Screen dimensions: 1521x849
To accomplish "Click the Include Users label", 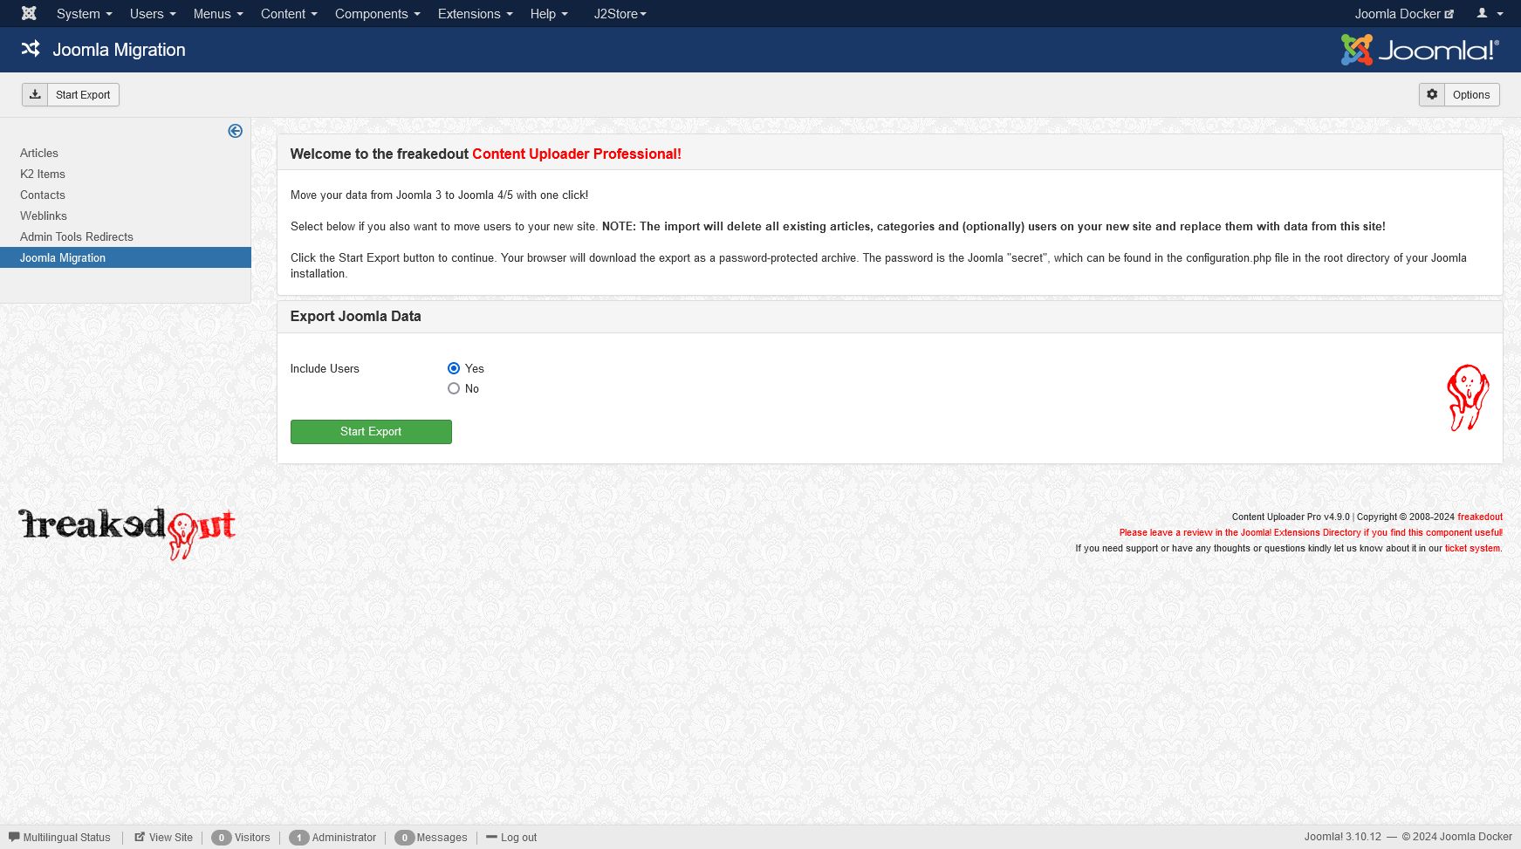I will (325, 369).
